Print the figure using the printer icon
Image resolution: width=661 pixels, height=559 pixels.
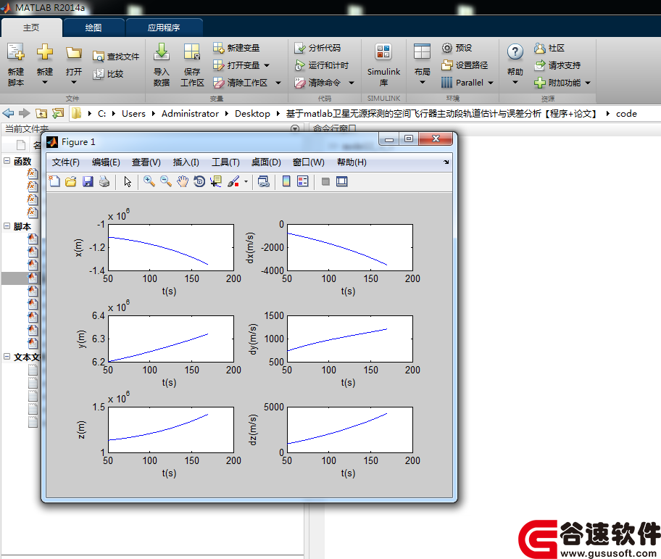[x=104, y=182]
